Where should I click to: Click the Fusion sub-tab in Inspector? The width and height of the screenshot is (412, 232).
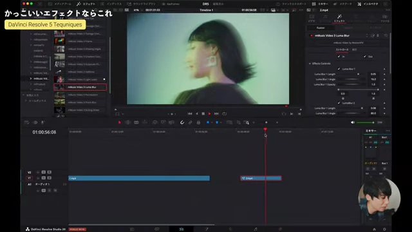click(321, 28)
